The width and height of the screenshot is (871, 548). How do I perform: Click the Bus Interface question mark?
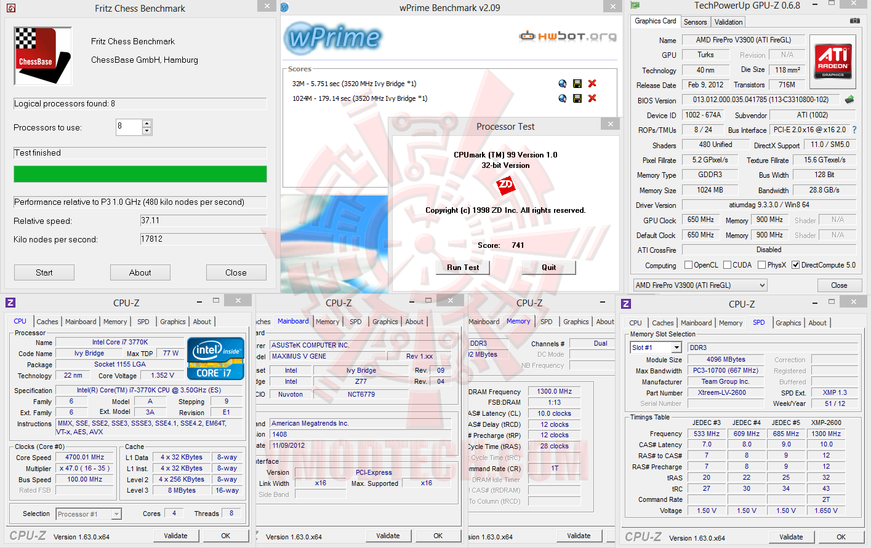pos(854,130)
